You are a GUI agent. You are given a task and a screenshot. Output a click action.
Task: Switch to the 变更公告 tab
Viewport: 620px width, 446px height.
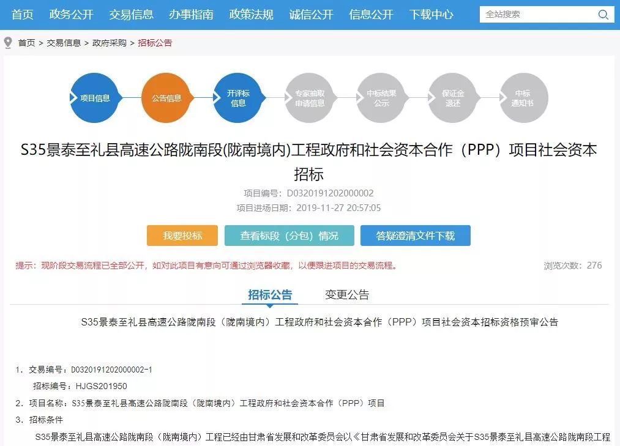[x=348, y=294]
